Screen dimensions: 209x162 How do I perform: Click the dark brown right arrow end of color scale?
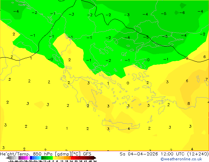95,158
